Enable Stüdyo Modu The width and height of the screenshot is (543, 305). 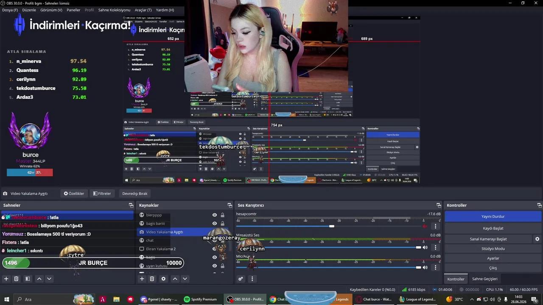coord(493,249)
